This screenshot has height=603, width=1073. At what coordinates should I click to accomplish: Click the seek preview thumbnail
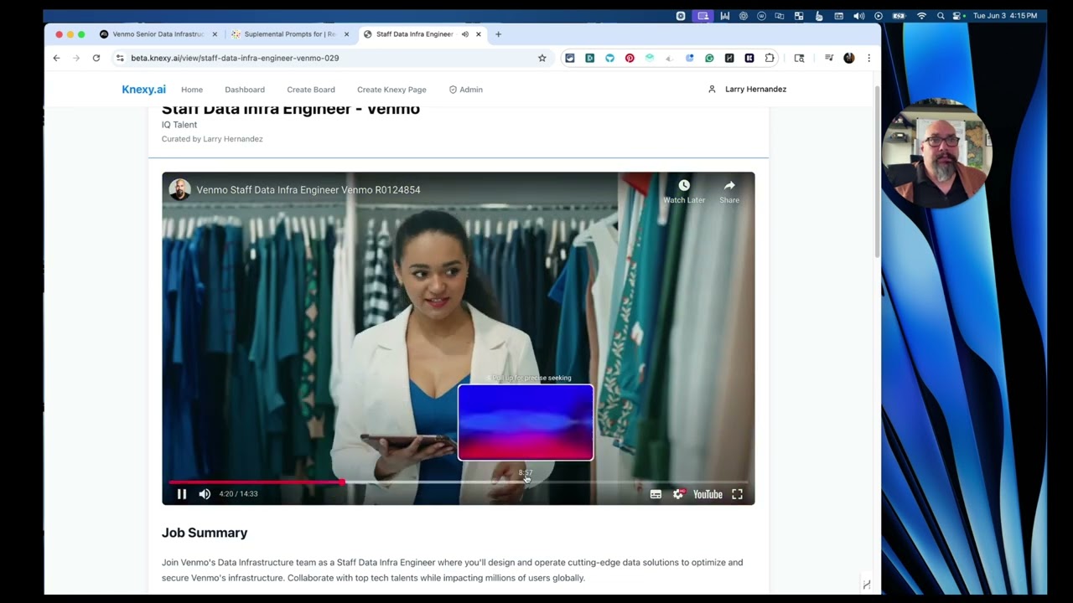(526, 423)
